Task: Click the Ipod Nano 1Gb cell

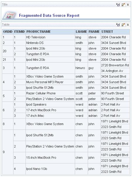Action: [x=50, y=169]
